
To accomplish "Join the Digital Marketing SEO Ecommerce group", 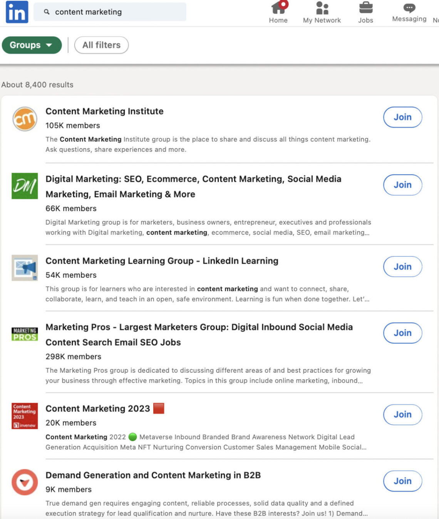I will click(x=402, y=185).
